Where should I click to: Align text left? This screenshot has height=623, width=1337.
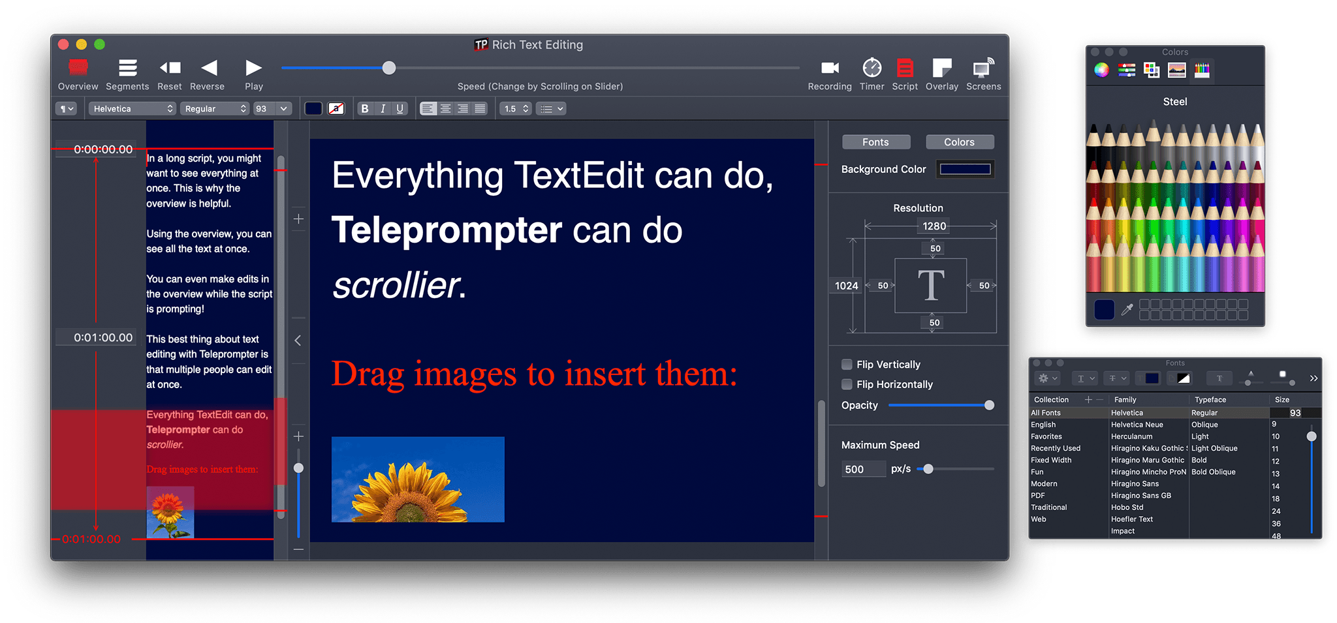(428, 109)
